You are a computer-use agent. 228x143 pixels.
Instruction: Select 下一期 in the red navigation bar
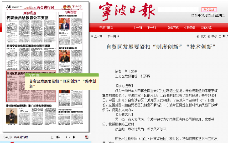151,28
